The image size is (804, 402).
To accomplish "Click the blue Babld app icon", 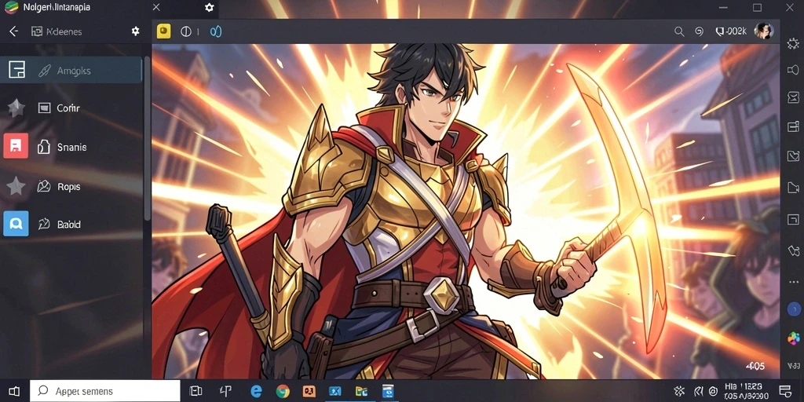I will [16, 224].
